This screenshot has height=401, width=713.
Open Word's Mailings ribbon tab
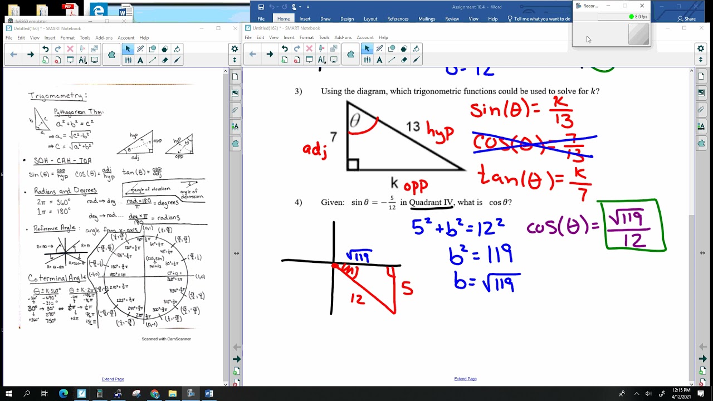427,19
